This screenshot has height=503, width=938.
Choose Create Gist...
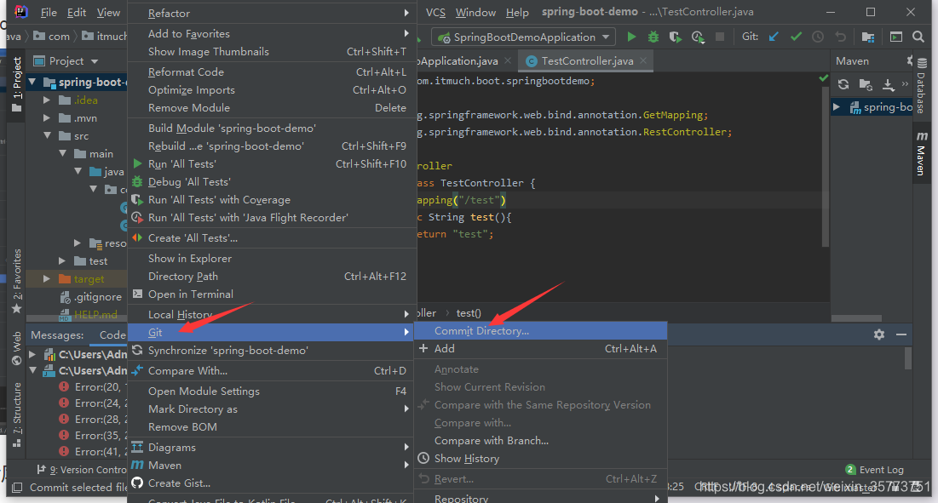(x=272, y=483)
